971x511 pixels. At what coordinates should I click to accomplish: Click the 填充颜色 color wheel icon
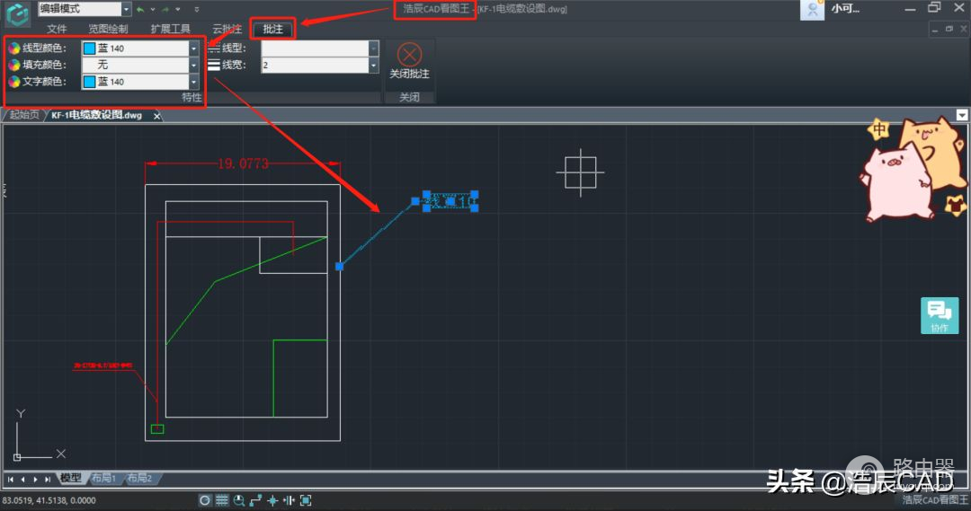pos(14,65)
